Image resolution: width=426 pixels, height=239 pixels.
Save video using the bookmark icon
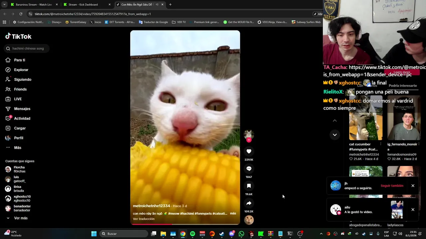[249, 186]
